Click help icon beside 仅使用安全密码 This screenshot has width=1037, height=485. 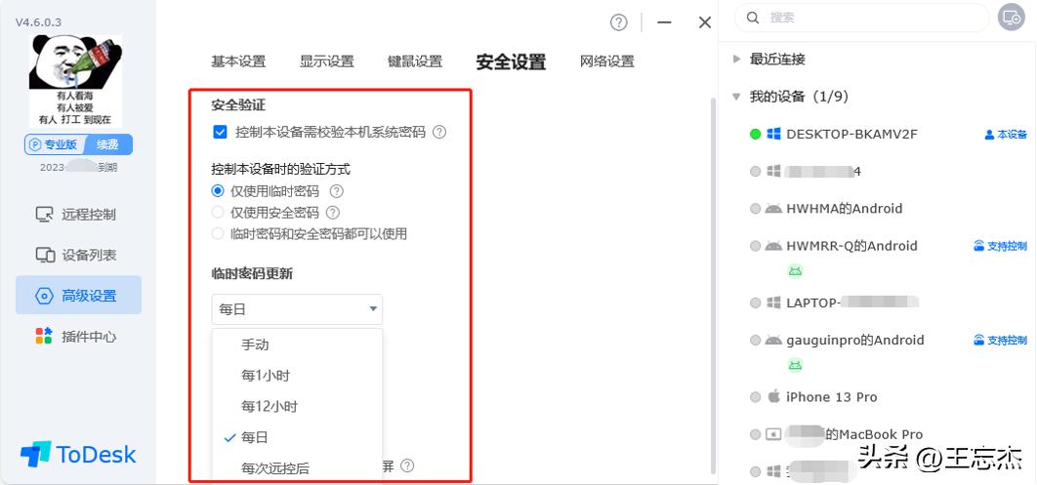(333, 213)
